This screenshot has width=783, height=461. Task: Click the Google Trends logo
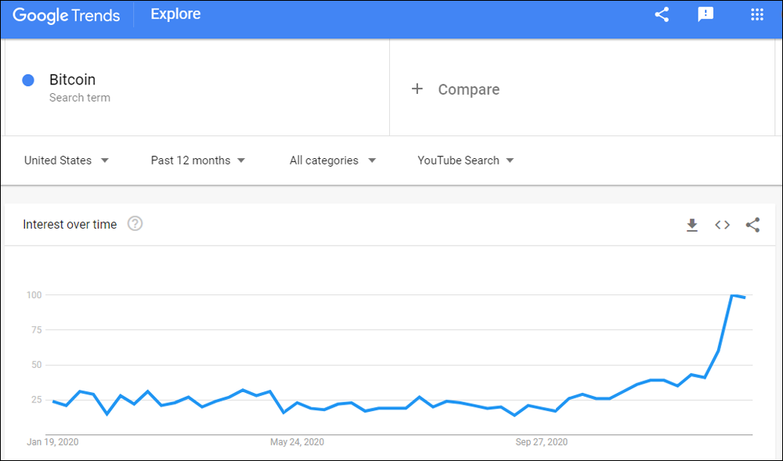(x=67, y=16)
